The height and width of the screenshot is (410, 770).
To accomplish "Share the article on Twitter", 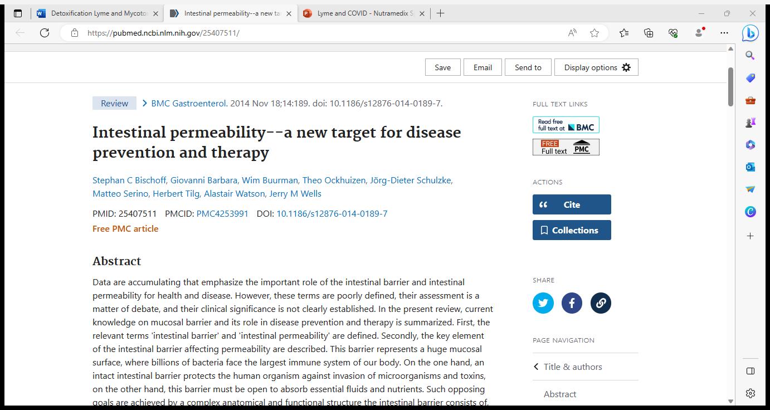I will [543, 303].
